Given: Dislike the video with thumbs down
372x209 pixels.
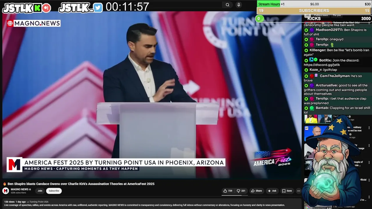Looking at the screenshot, I should (241, 191).
